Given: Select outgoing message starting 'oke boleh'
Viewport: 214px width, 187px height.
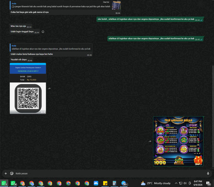Looking at the screenshot, I should (x=150, y=19).
